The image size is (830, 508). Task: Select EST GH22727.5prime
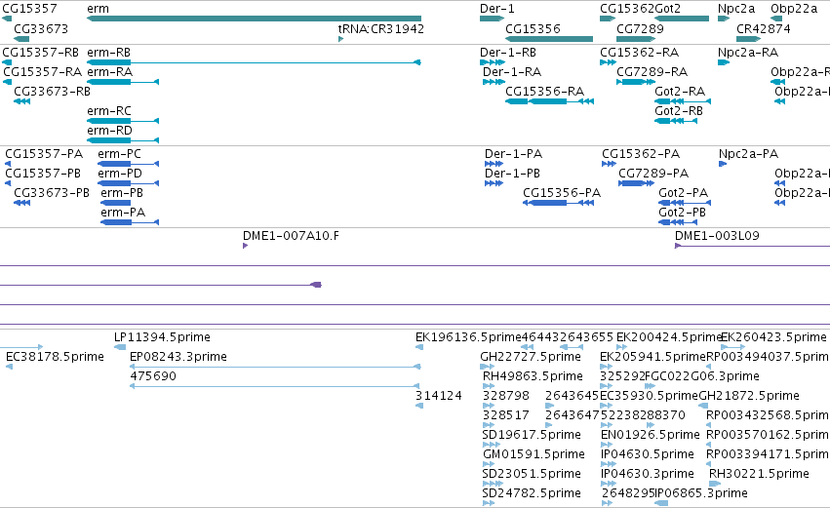[x=531, y=357]
